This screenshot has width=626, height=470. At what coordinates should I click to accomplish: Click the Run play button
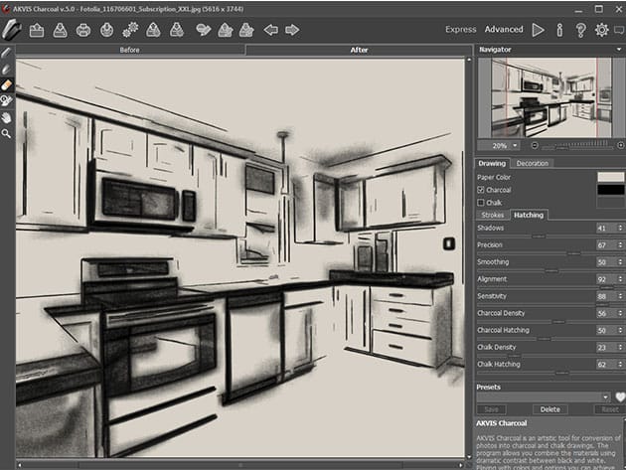point(539,30)
